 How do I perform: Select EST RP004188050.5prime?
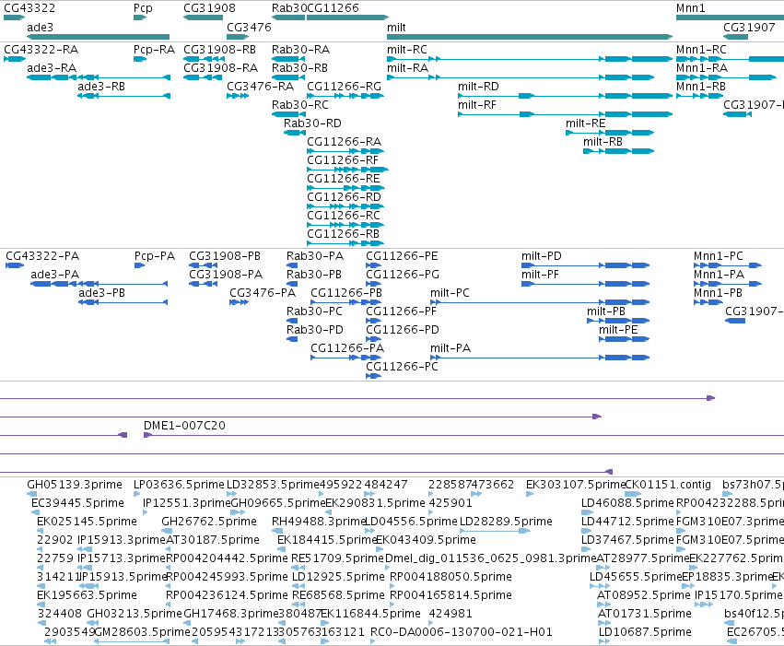click(x=392, y=586)
